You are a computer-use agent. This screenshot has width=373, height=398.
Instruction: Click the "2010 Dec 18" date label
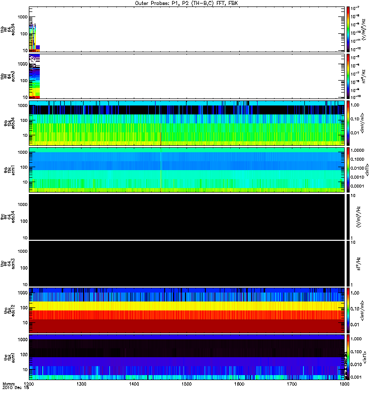pos(15,388)
